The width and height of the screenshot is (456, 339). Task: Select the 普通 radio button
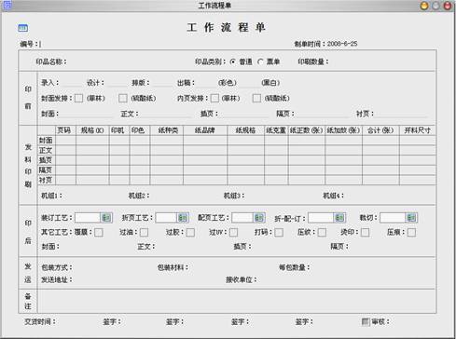point(233,61)
